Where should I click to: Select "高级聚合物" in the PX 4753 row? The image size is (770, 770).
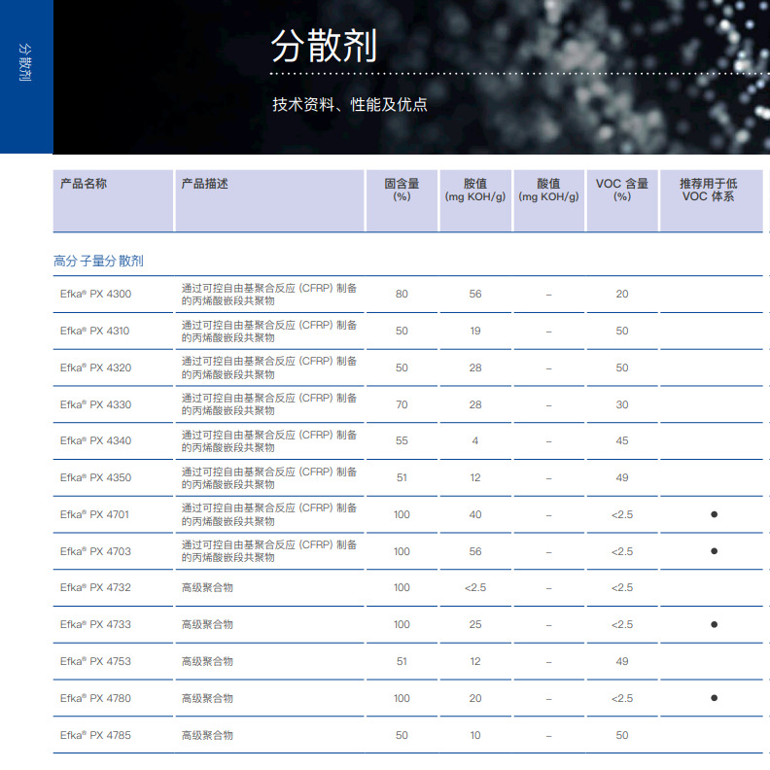[x=207, y=661]
